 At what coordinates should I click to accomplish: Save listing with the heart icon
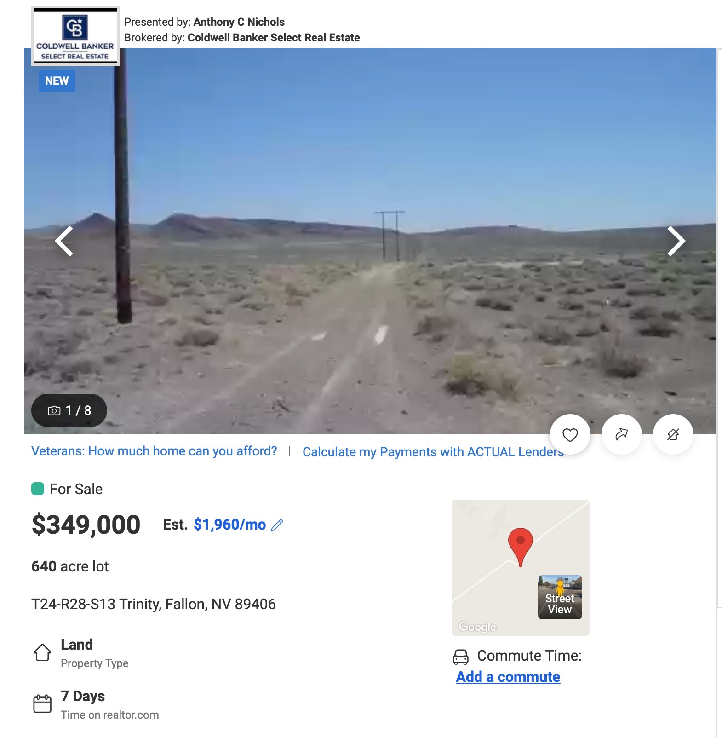pos(570,435)
